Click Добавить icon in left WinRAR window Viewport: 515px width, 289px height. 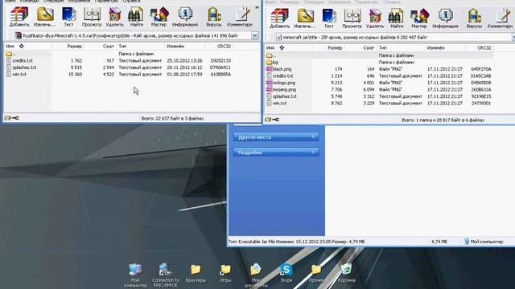19,16
